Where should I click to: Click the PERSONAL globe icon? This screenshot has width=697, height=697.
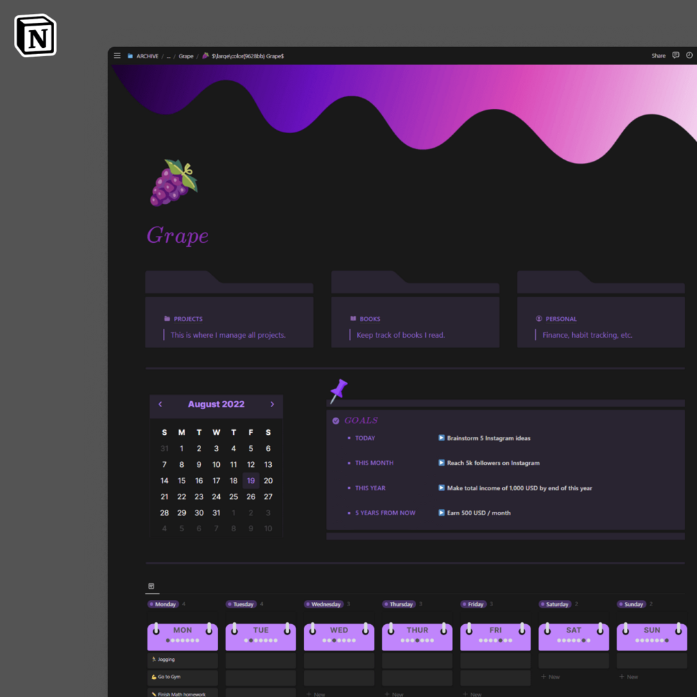[539, 318]
